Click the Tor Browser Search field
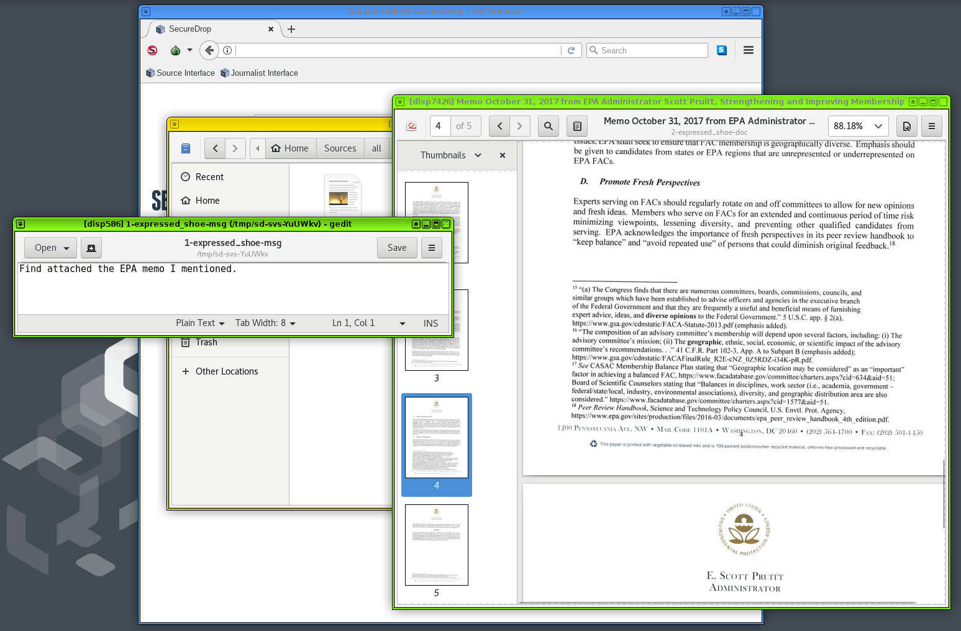 (x=647, y=50)
